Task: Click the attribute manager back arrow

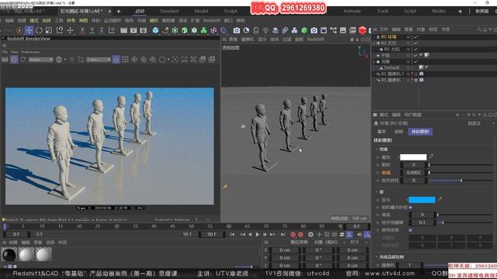Action: pyautogui.click(x=457, y=115)
